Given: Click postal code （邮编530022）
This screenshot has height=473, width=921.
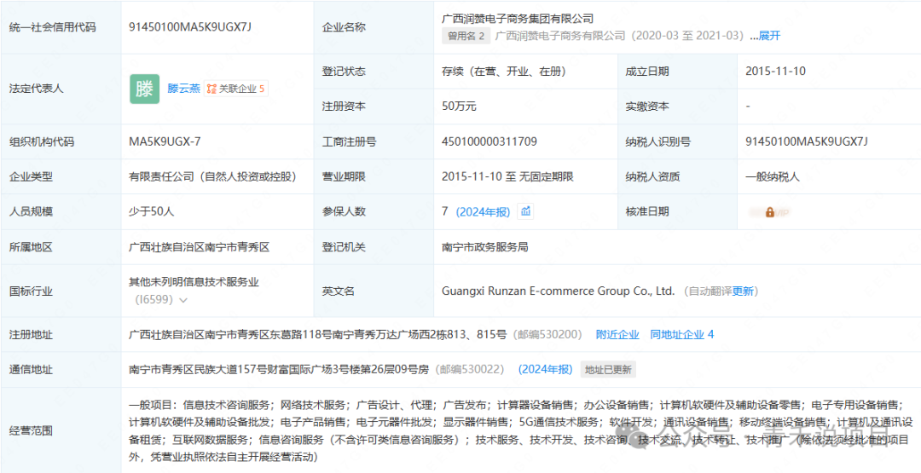Looking at the screenshot, I should 469,369.
